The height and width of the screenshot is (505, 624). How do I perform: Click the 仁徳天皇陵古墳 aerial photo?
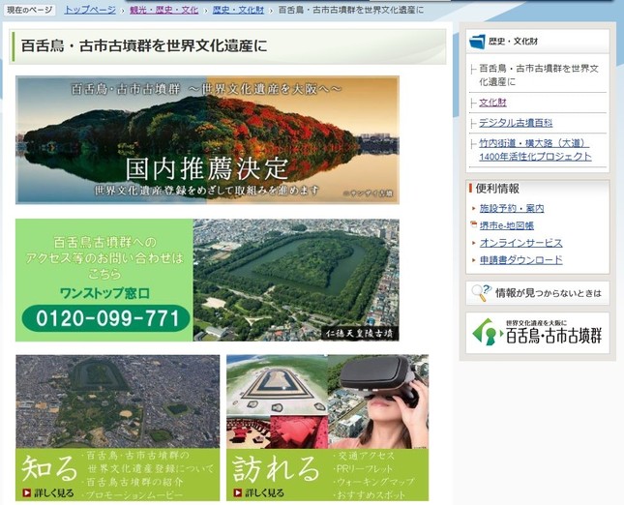296,281
